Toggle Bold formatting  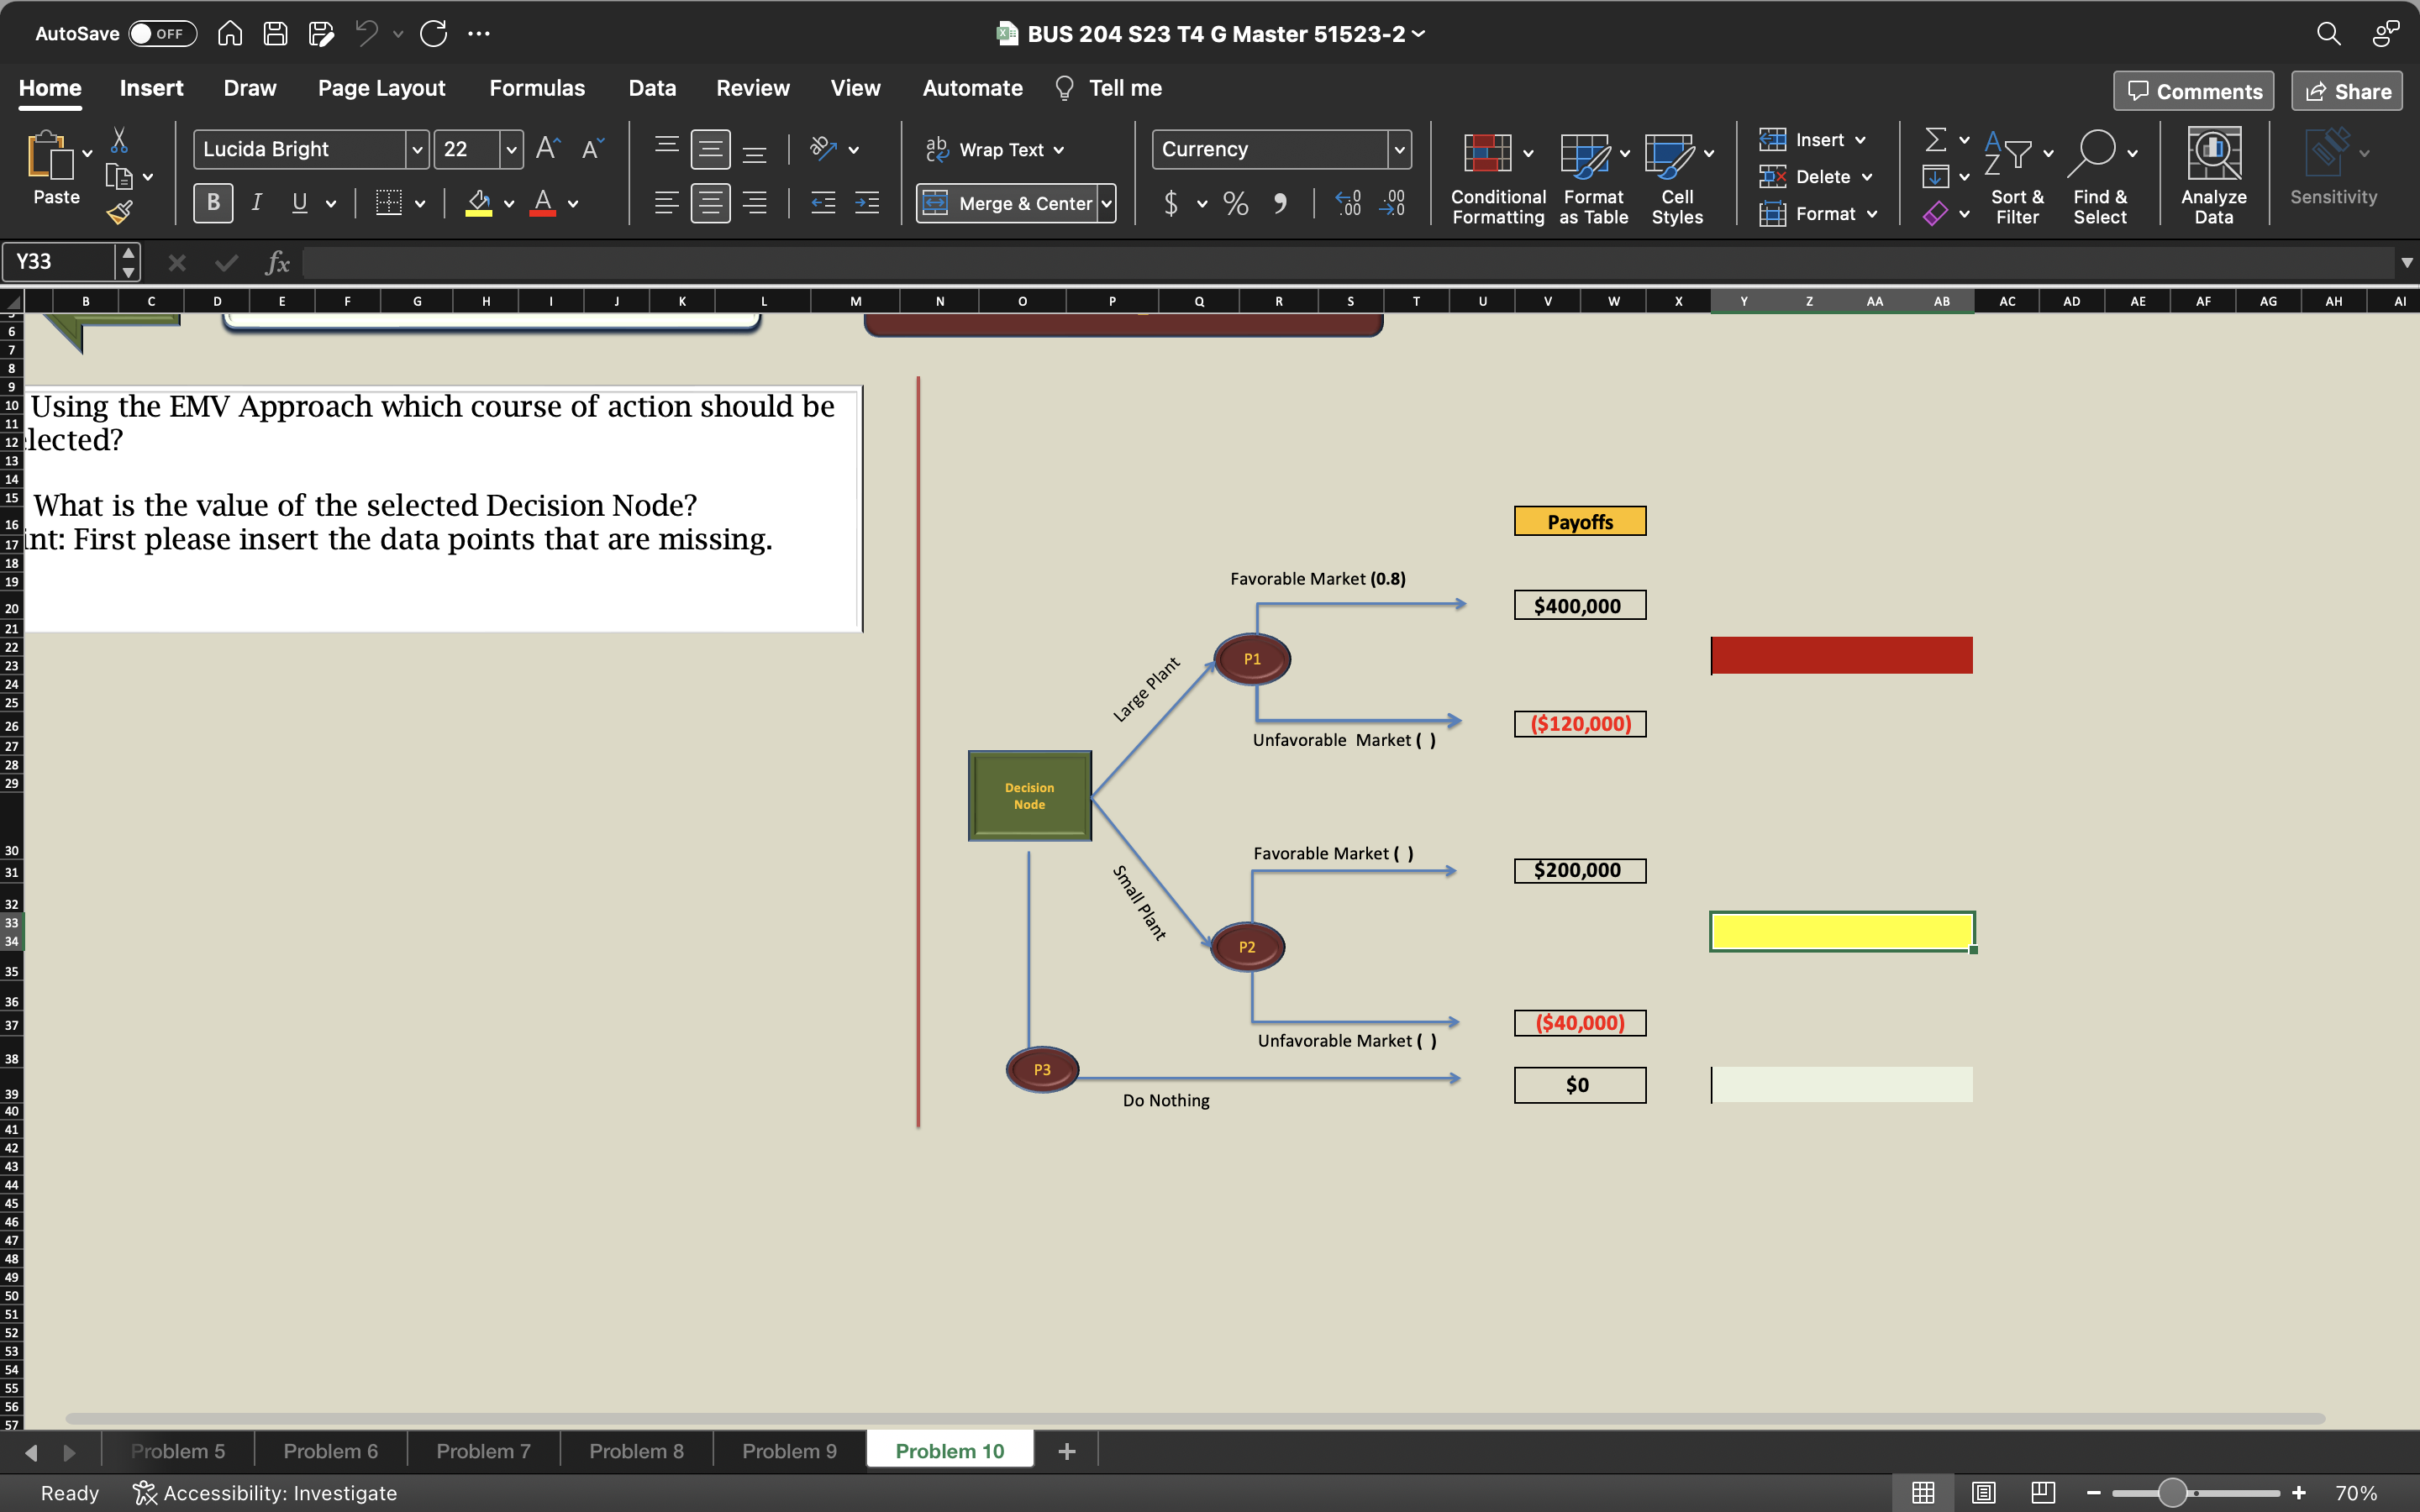(x=213, y=204)
